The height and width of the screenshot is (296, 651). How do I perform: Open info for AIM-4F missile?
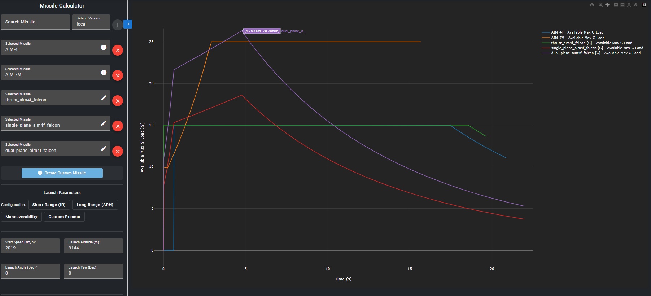point(104,47)
